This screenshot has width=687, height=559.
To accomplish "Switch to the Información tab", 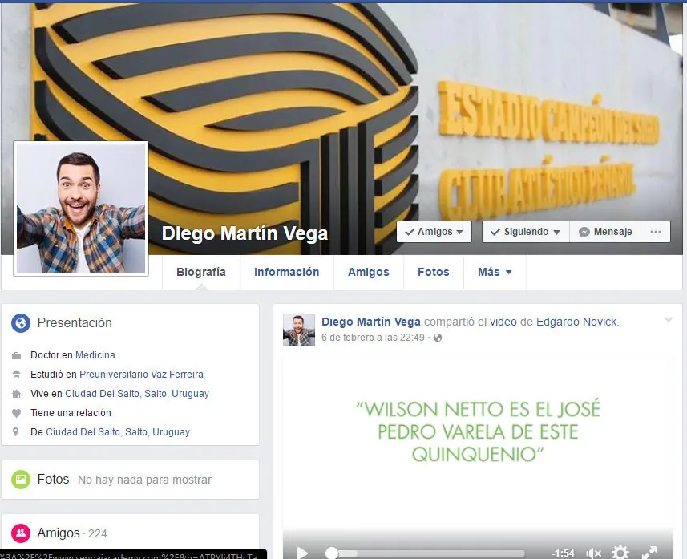I will (x=286, y=272).
